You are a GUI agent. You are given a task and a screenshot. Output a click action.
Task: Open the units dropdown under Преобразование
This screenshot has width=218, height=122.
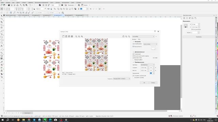coord(147,65)
